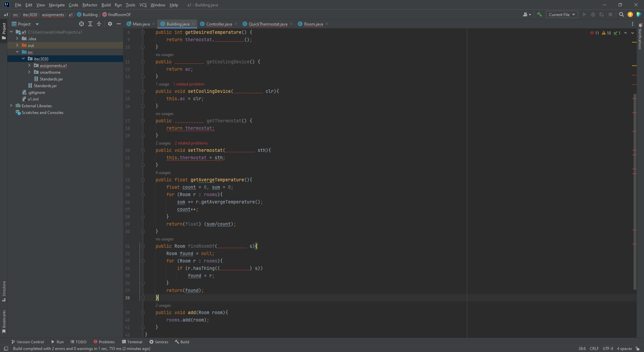Toggle code fold at findRoomOf method line 31
Viewport: 644px width, 352px height.
(143, 246)
